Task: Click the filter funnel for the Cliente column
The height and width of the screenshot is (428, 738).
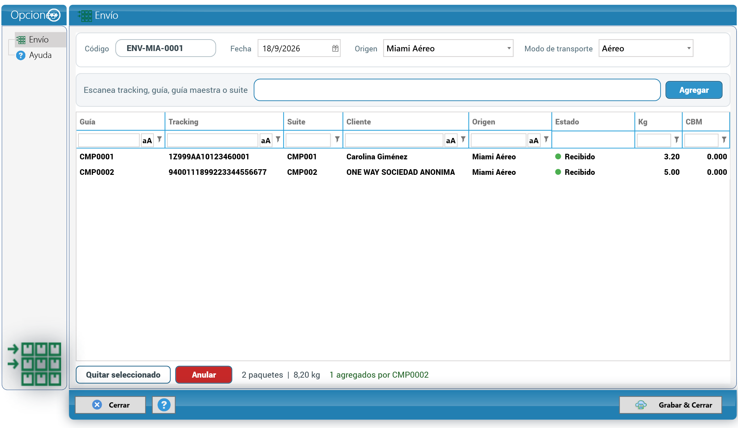Action: pyautogui.click(x=463, y=140)
